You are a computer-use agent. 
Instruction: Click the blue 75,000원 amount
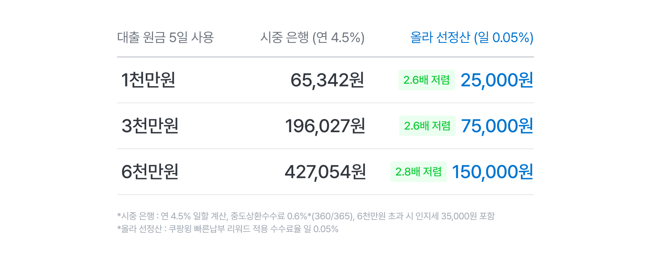(x=497, y=126)
